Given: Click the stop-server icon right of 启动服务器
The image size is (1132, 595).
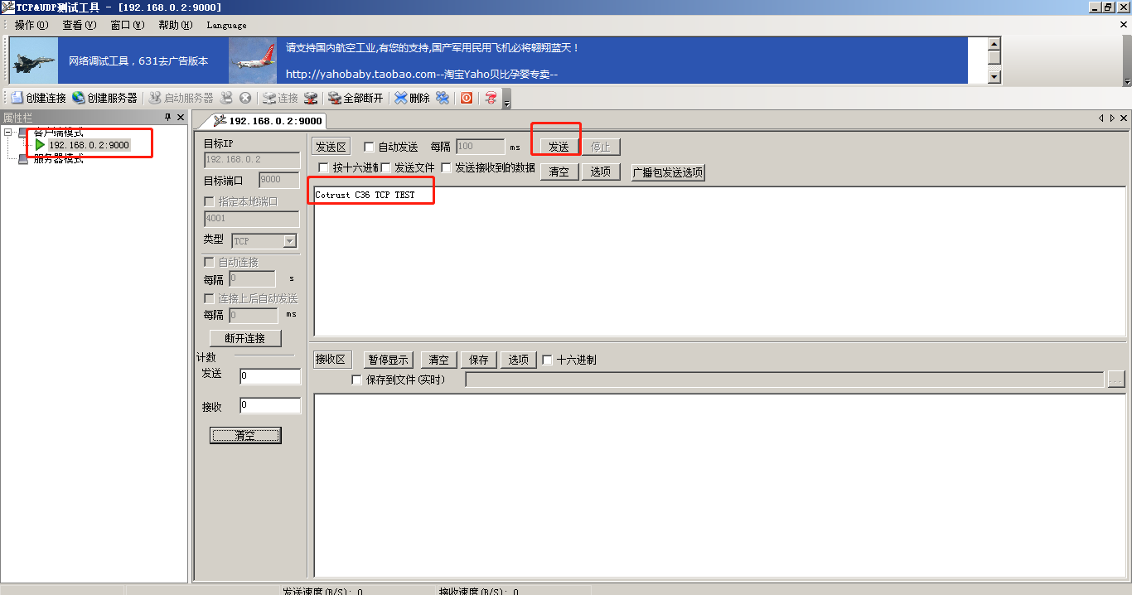Looking at the screenshot, I should coord(226,98).
